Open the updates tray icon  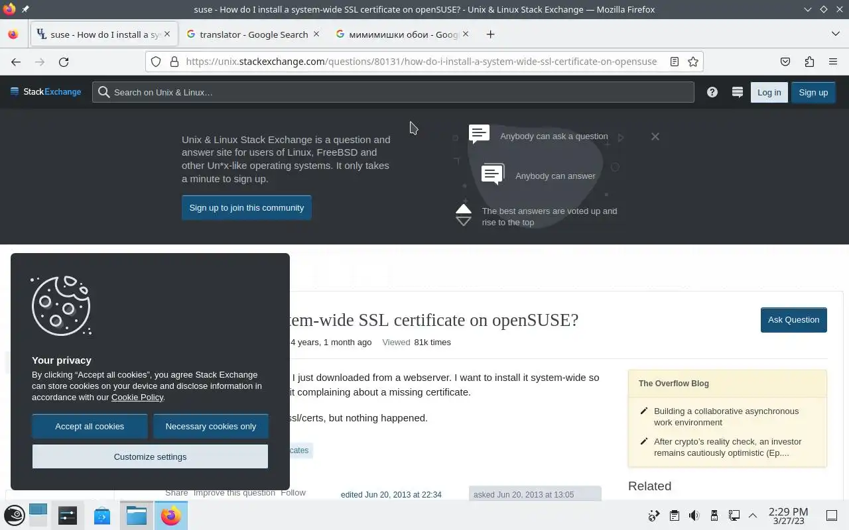coord(654,515)
